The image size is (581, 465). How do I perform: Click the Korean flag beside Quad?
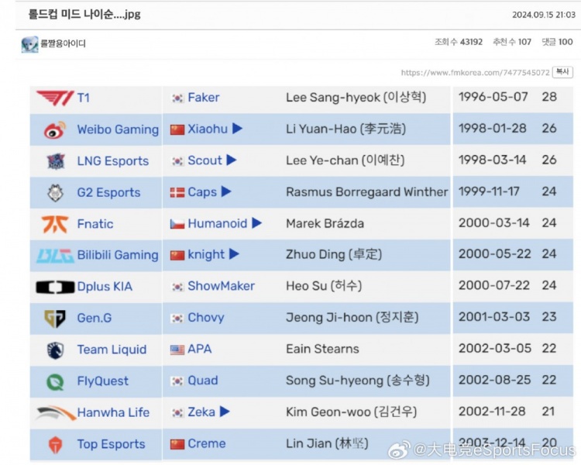[177, 381]
